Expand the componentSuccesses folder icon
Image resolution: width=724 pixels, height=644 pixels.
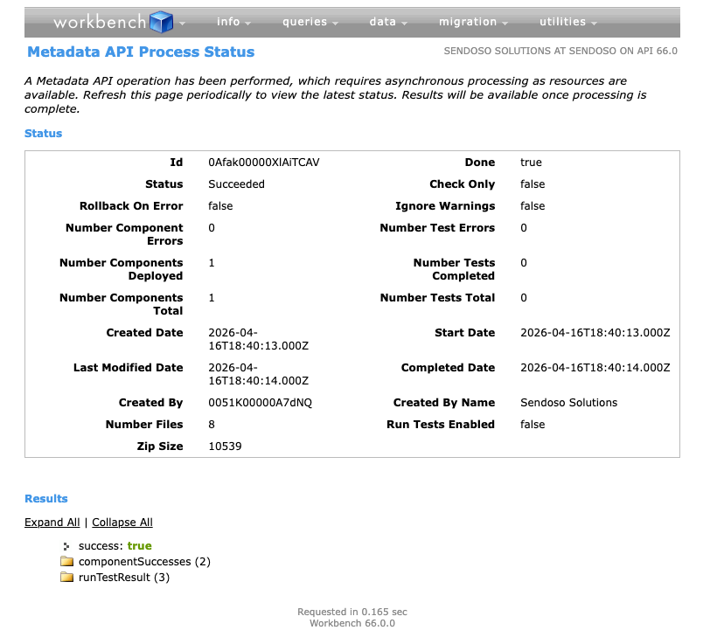(67, 561)
